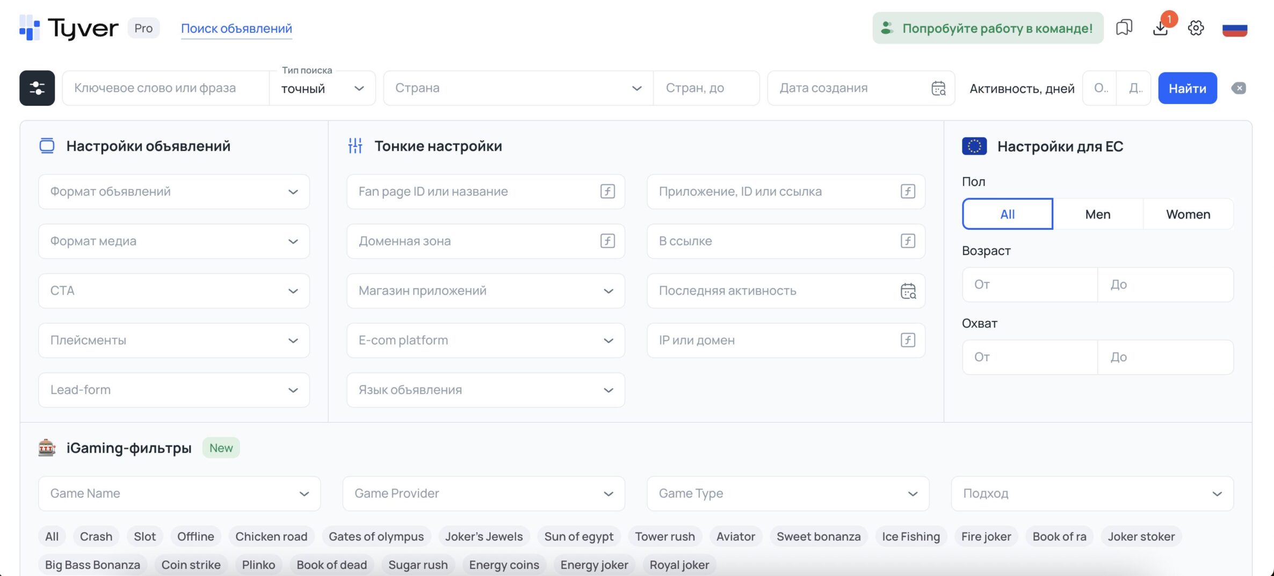Expand the Формат объявлений dropdown
Screen dimensions: 1274x576
174,192
